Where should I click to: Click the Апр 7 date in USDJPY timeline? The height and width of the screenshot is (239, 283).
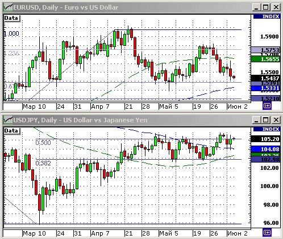point(100,233)
